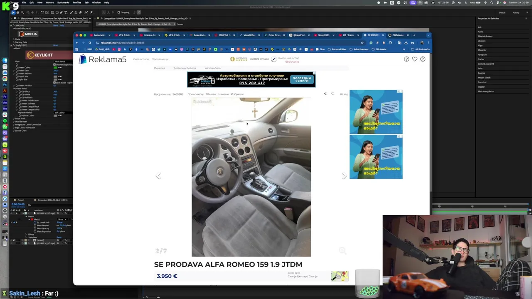Click the ПОГЛЕДНИ УСЛУГИ banner button
Viewport: 532px width, 299px height.
tap(301, 79)
